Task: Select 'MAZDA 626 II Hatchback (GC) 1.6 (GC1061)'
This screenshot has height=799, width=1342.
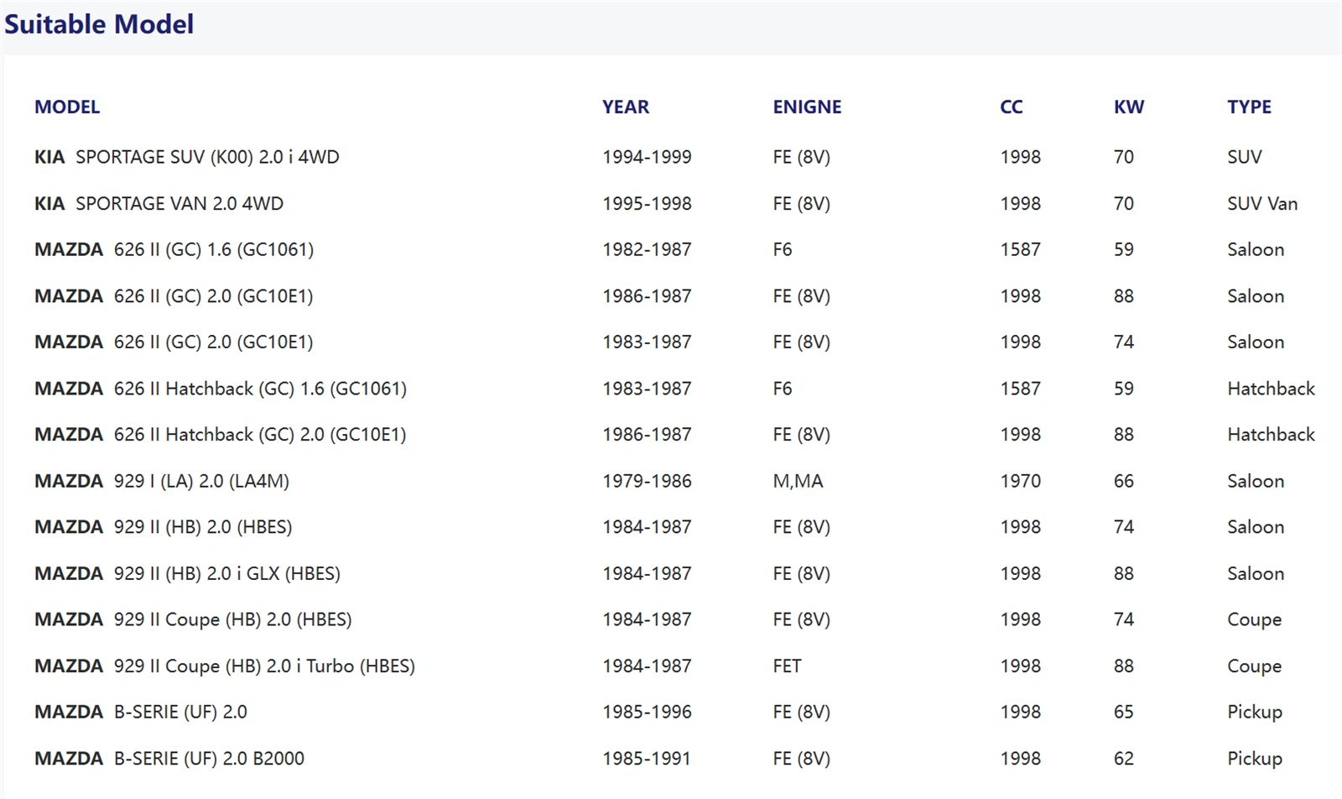Action: [221, 389]
